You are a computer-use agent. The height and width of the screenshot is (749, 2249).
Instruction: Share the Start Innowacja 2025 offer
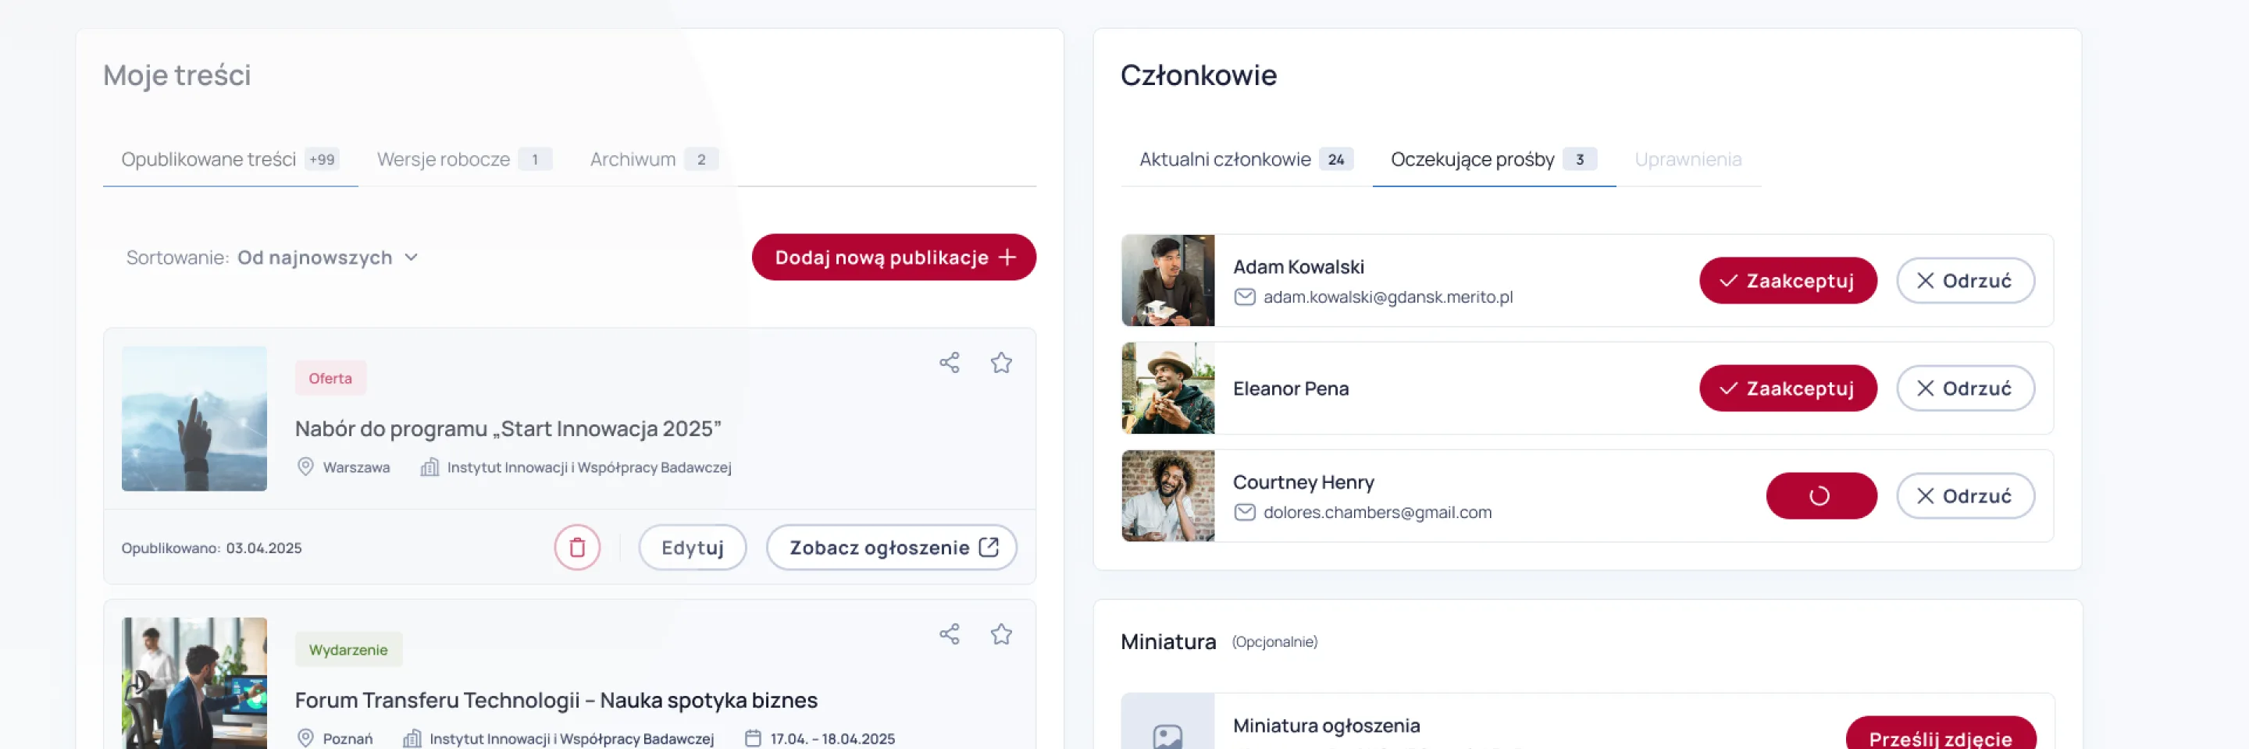[x=949, y=363]
